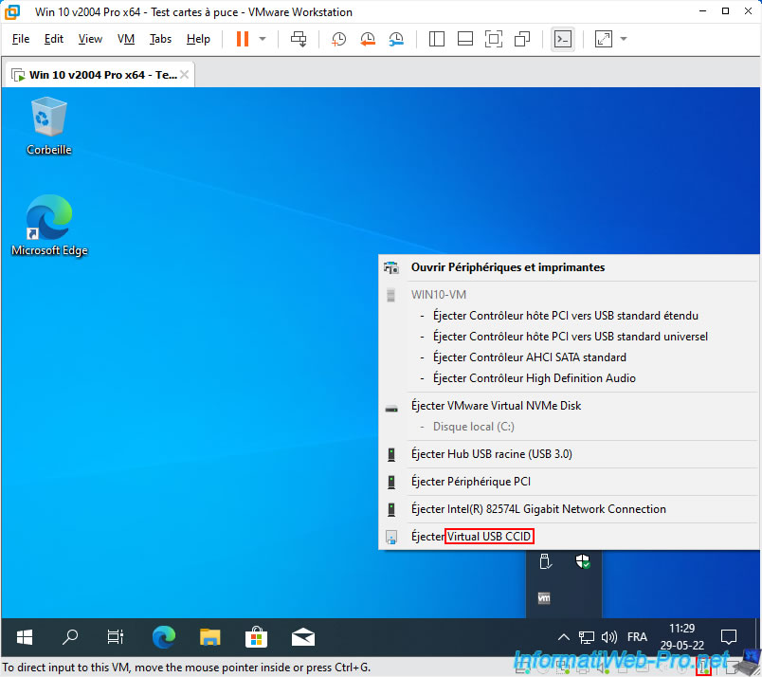Toggle the thumbnail bar view
Image resolution: width=762 pixels, height=677 pixels.
click(x=465, y=39)
